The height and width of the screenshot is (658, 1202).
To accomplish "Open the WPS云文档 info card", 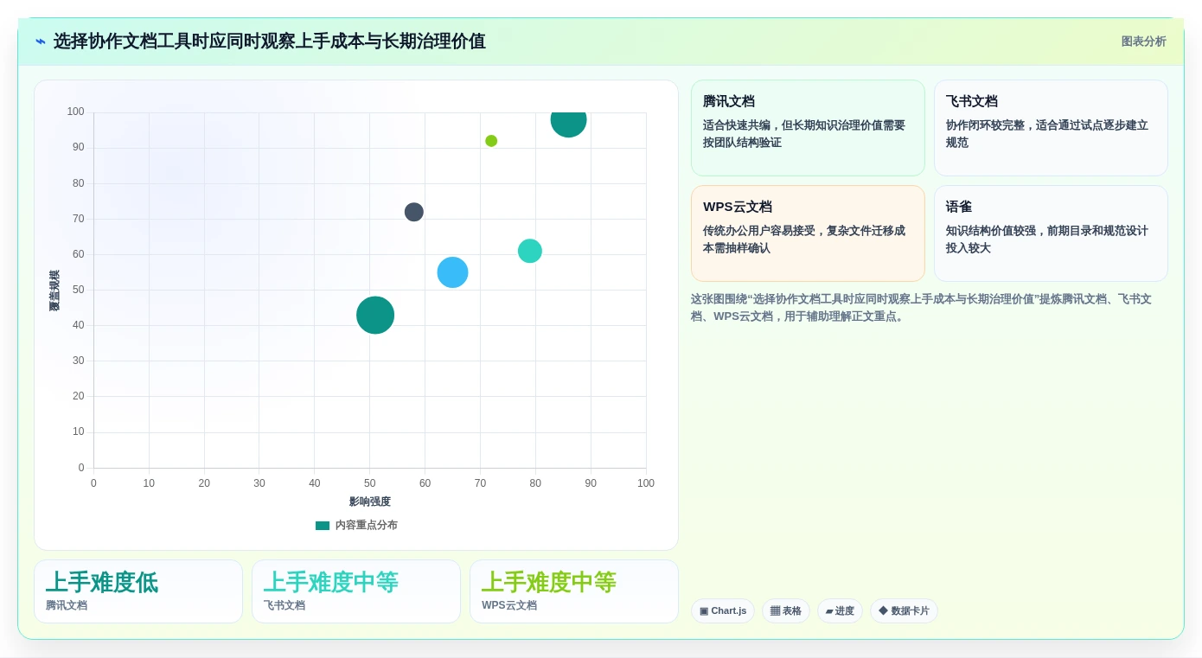I will [808, 233].
